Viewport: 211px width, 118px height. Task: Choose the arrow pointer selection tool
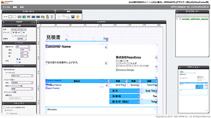[59, 17]
